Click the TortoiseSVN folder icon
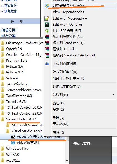The image size is (117, 164). (x=2, y=102)
